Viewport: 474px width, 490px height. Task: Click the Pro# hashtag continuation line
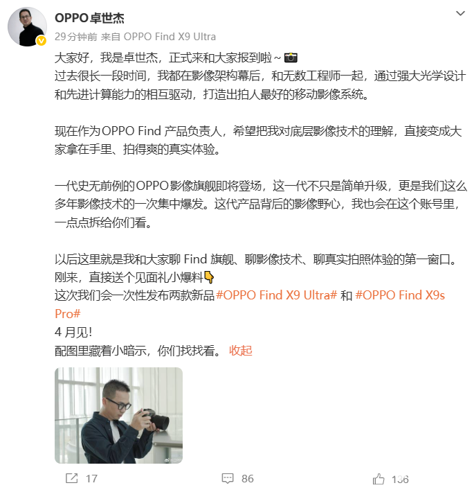coord(67,314)
